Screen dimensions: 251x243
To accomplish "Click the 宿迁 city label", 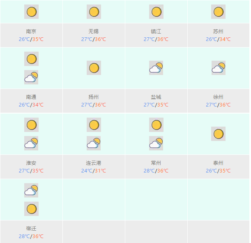I will click(31, 228).
